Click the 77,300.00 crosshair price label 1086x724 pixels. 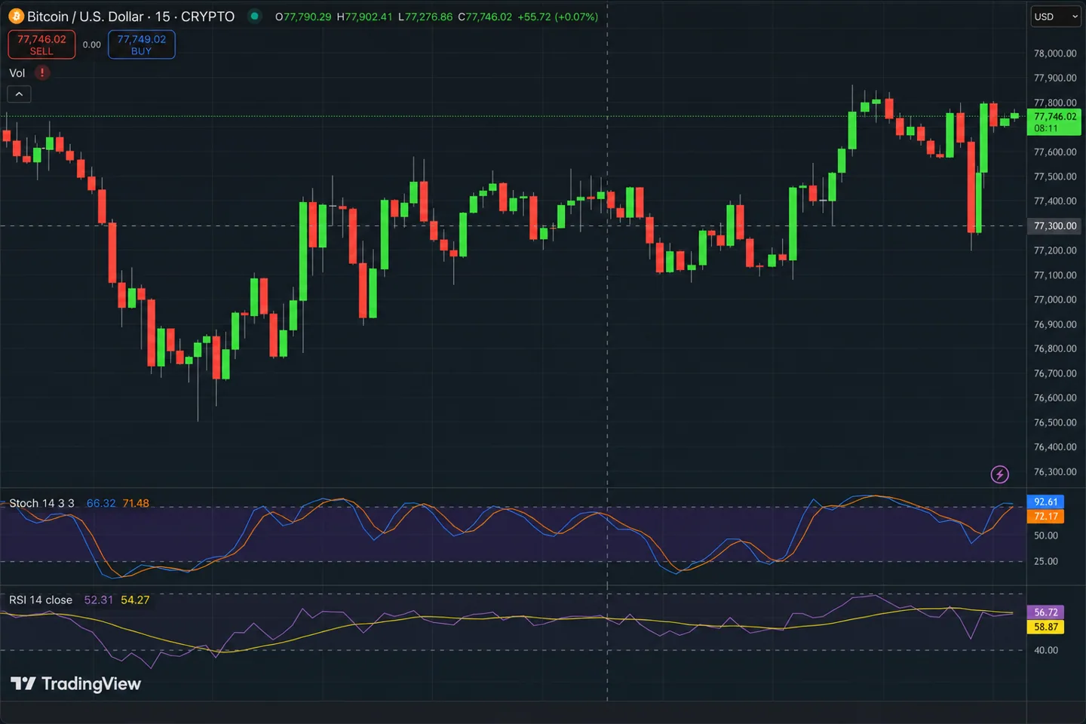(x=1054, y=225)
